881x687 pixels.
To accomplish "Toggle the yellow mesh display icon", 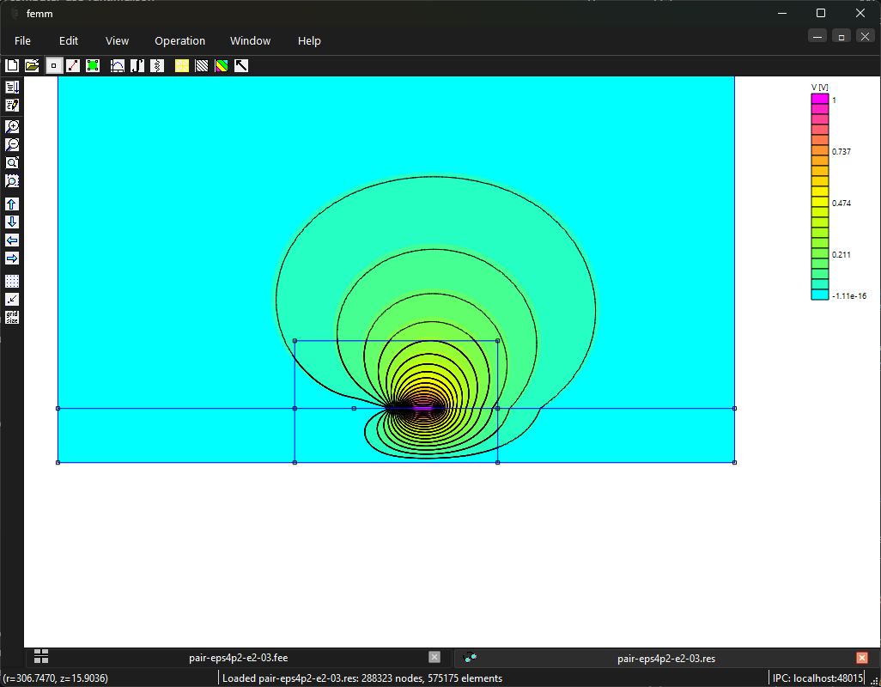I will coord(181,66).
